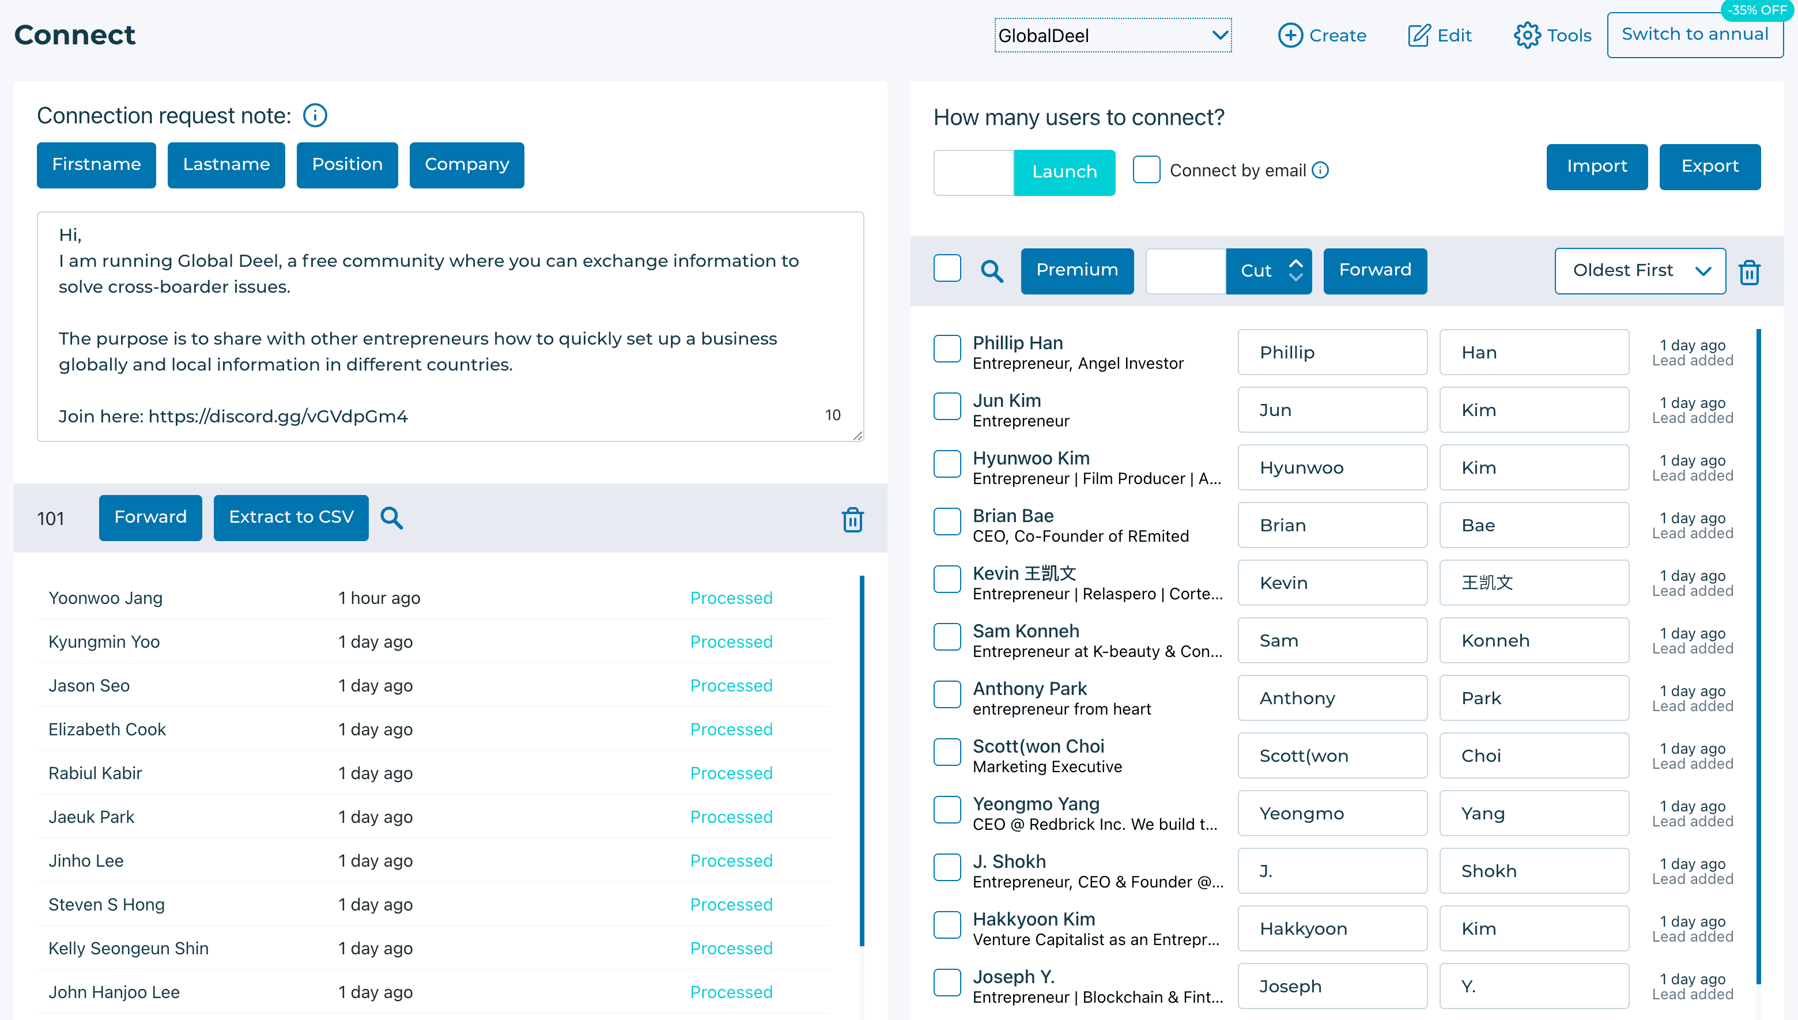Image resolution: width=1798 pixels, height=1020 pixels.
Task: Insert the Firstname tag
Action: (x=97, y=165)
